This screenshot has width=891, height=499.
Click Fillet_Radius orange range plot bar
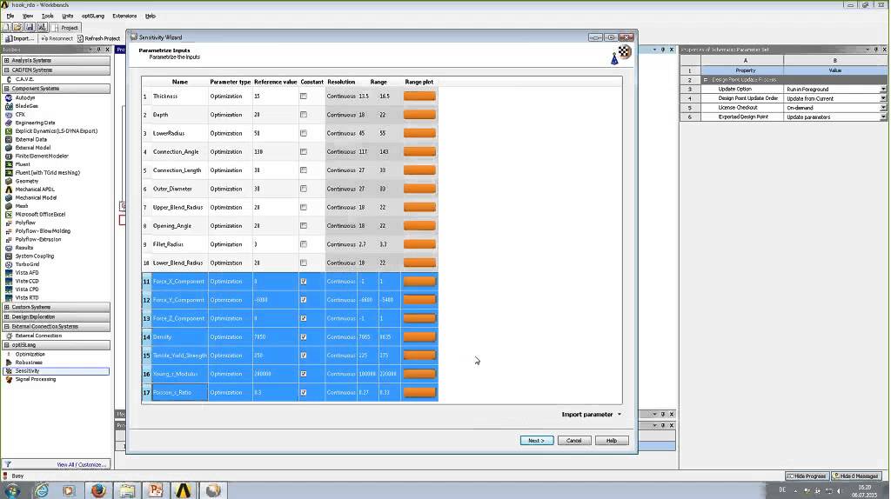click(x=419, y=244)
